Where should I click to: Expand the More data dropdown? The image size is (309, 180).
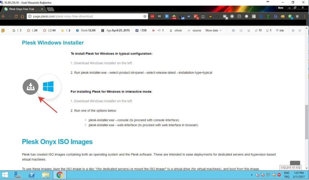214,30
